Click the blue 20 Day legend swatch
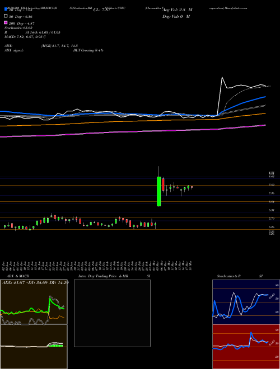280x369 pixels. tap(6, 10)
